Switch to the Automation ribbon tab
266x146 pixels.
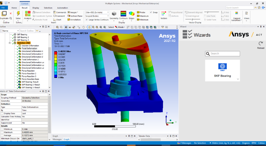click(x=63, y=8)
